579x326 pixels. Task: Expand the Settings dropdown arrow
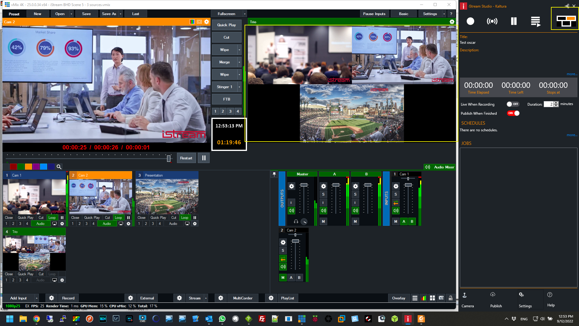pos(444,14)
